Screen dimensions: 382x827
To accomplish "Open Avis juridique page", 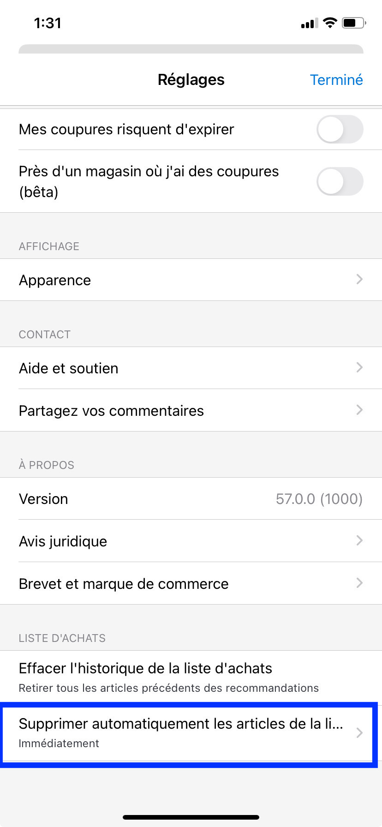I will tap(191, 541).
